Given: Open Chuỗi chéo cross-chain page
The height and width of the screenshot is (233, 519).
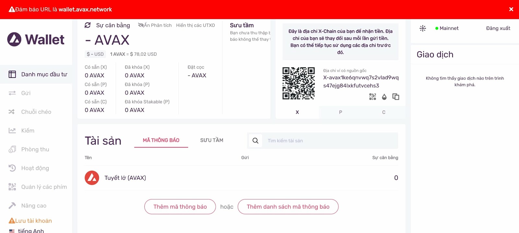Looking at the screenshot, I should coord(36,112).
